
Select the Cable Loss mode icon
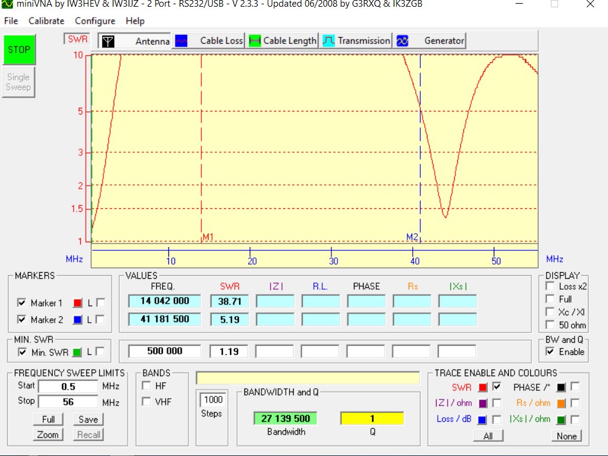point(181,41)
